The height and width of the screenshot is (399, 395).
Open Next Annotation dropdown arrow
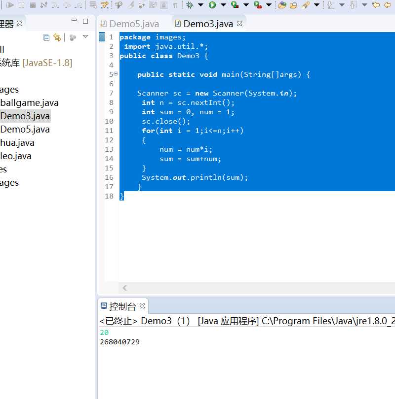(342, 5)
